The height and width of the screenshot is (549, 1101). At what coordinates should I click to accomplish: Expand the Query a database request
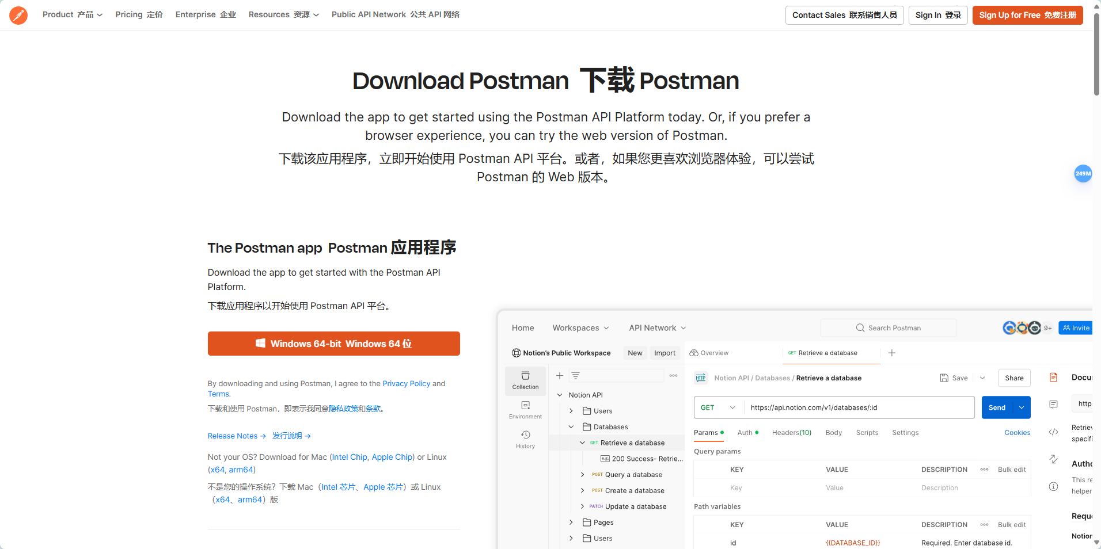(582, 475)
